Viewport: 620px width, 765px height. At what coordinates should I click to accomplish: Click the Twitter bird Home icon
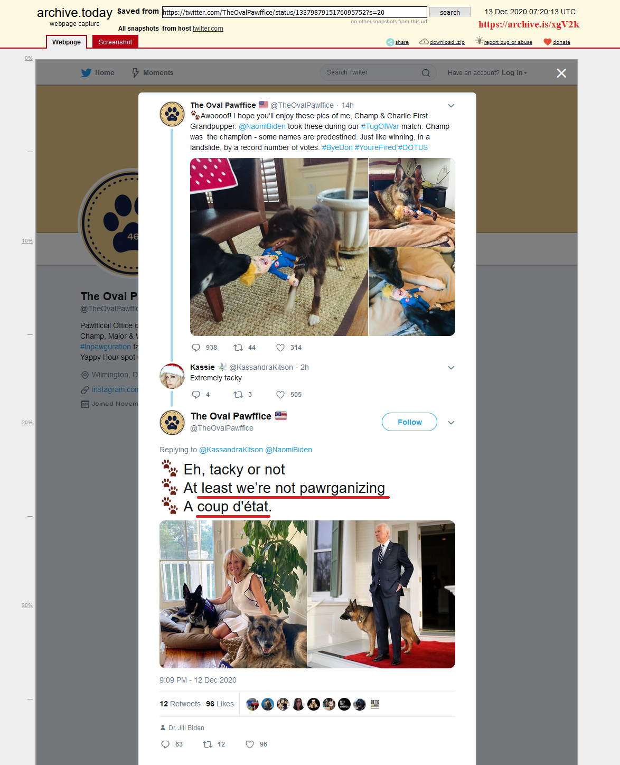click(86, 73)
